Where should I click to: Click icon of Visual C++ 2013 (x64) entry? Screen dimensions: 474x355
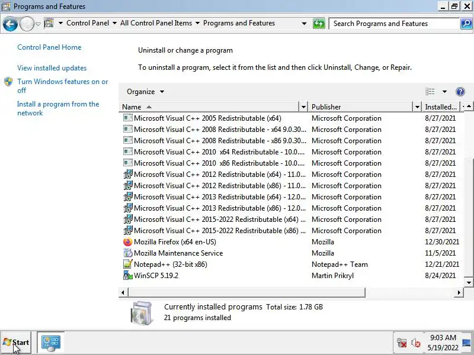pos(127,196)
